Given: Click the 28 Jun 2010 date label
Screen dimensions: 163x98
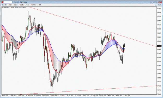Looking at the screenshot, I should coord(70,96).
